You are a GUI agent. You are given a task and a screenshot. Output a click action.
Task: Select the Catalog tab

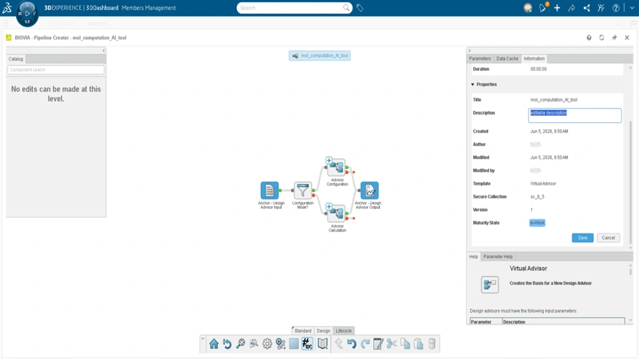pyautogui.click(x=16, y=59)
